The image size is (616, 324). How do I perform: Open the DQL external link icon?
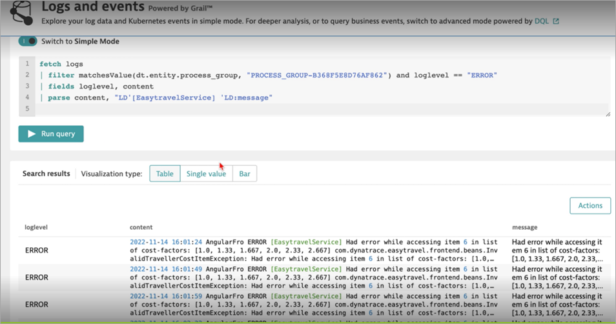(x=556, y=21)
